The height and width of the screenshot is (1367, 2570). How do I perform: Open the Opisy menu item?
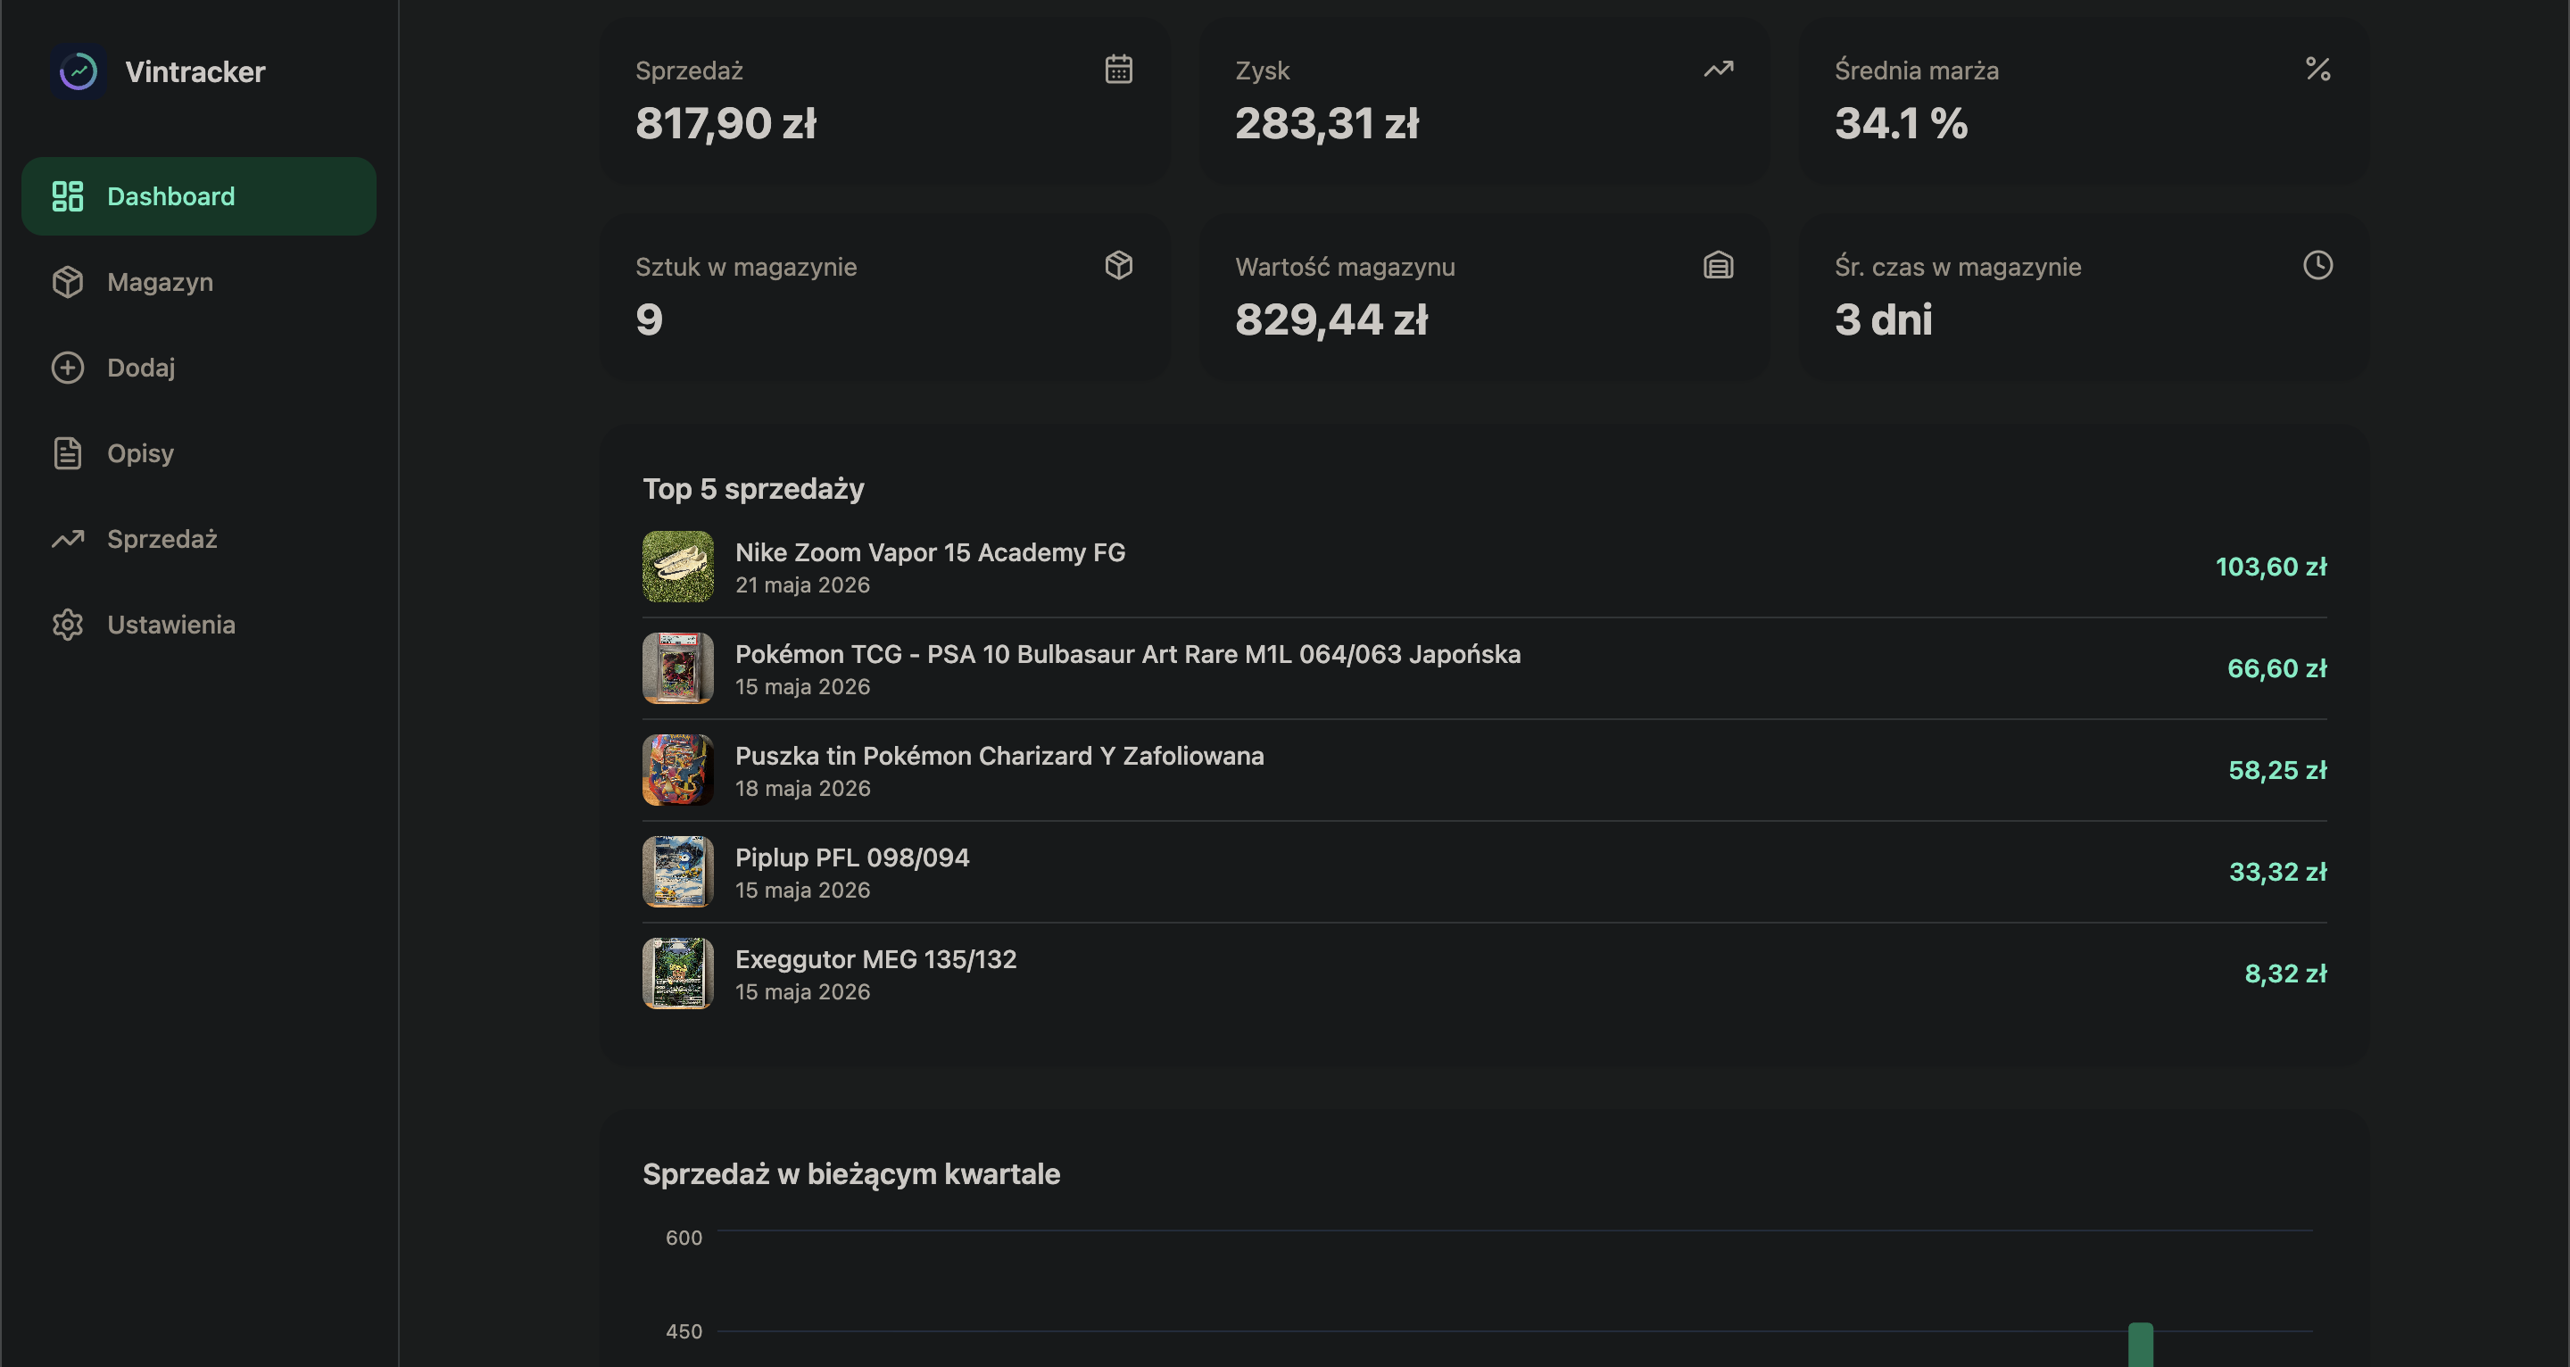pos(198,453)
